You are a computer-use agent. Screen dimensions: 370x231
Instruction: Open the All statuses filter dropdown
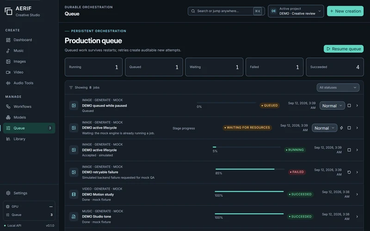coord(338,87)
